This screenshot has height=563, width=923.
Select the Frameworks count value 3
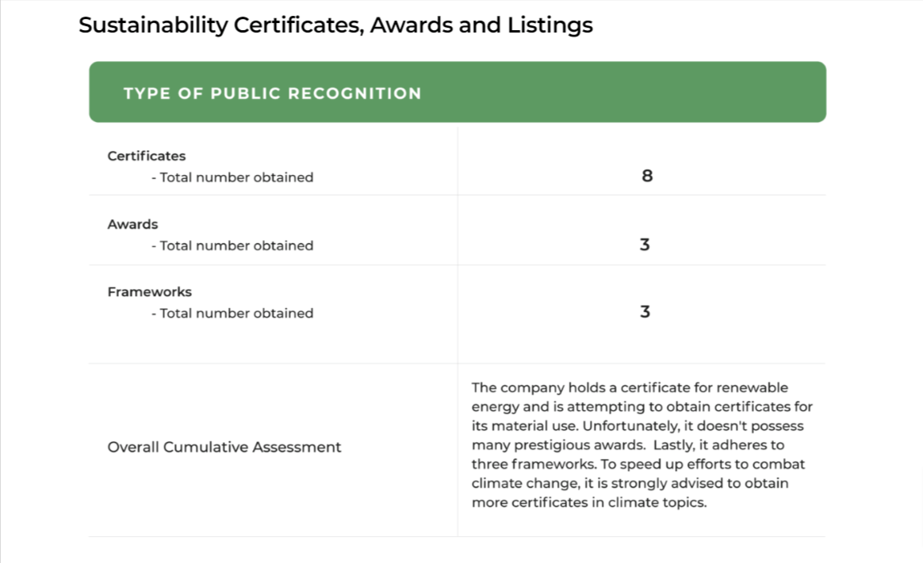[645, 312]
